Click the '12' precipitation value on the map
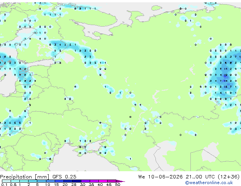The width and height of the screenshot is (241, 186). pyautogui.click(x=226, y=87)
